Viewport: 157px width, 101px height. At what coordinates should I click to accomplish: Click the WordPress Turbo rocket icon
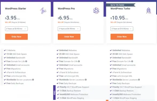click(x=149, y=11)
